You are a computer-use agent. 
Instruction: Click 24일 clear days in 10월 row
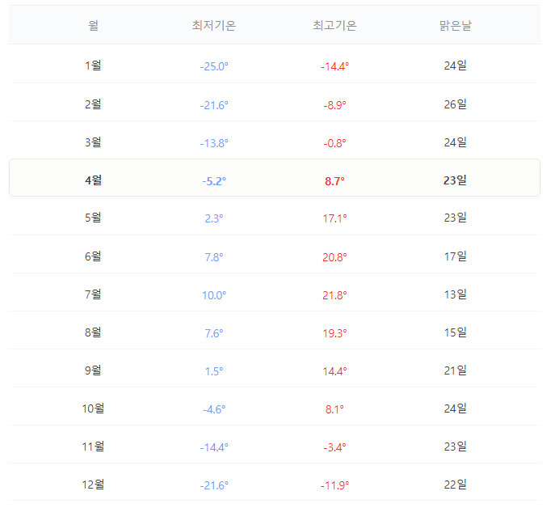click(x=456, y=408)
